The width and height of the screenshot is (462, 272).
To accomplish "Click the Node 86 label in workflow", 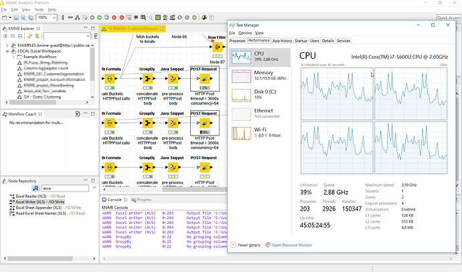I will pos(179,37).
